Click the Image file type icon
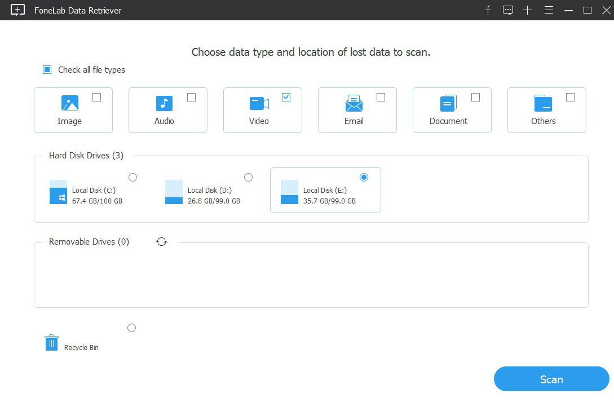Screen dimensions: 614x407 coord(70,103)
